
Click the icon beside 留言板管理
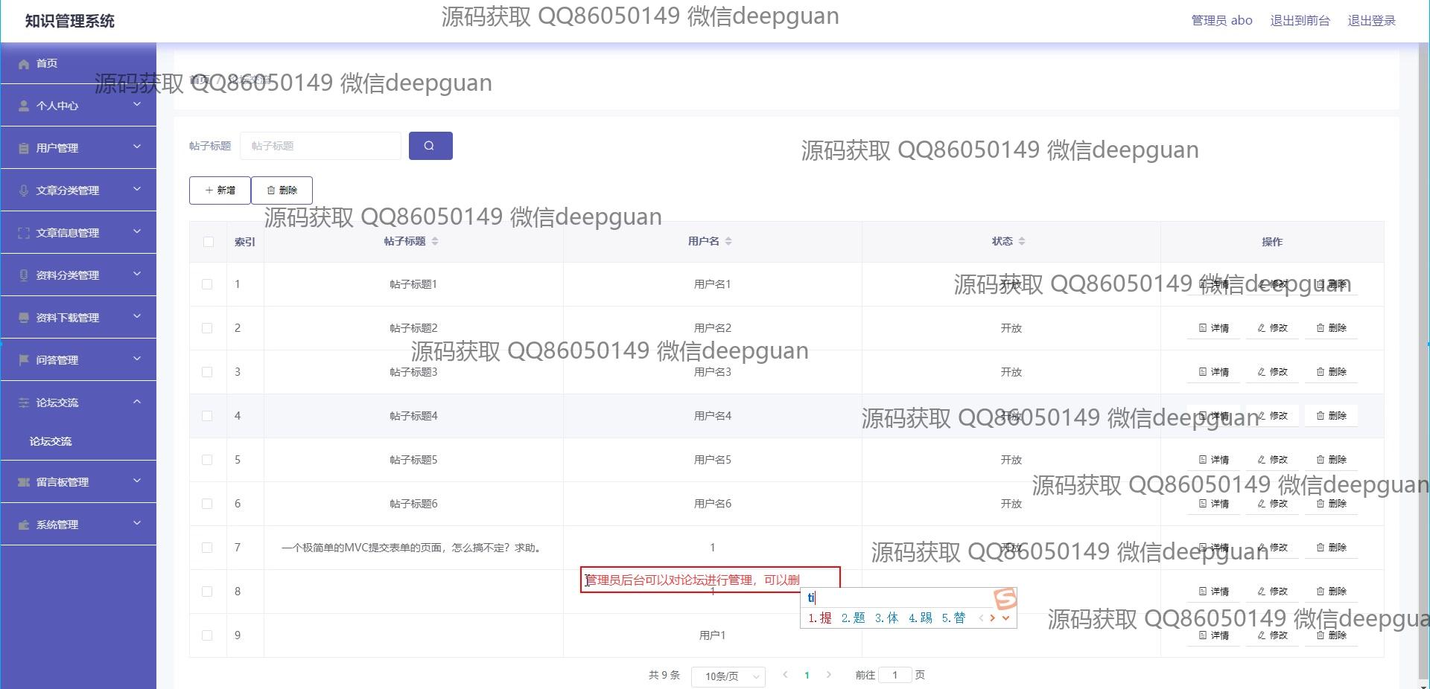[x=24, y=482]
